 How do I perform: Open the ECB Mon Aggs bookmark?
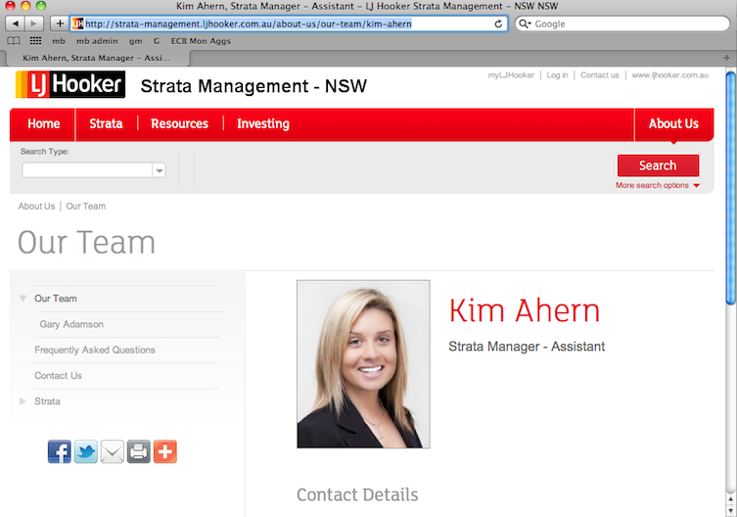click(x=201, y=41)
